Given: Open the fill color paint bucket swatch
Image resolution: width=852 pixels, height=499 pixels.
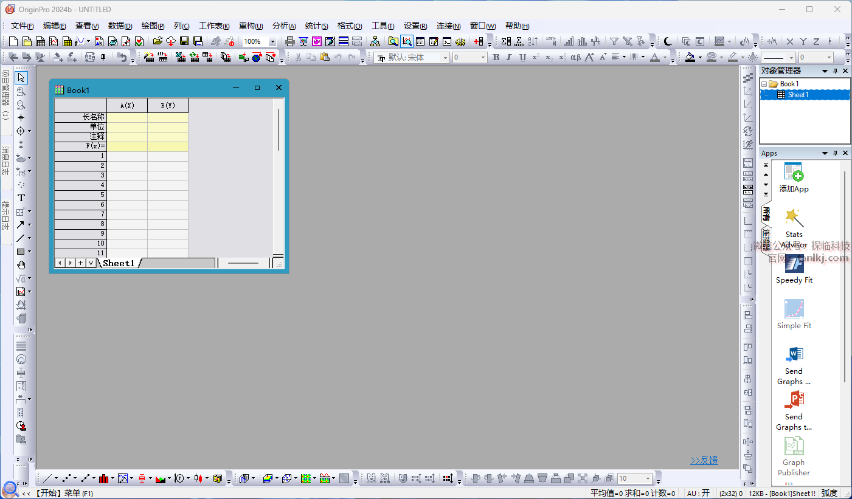Looking at the screenshot, I should [x=690, y=57].
